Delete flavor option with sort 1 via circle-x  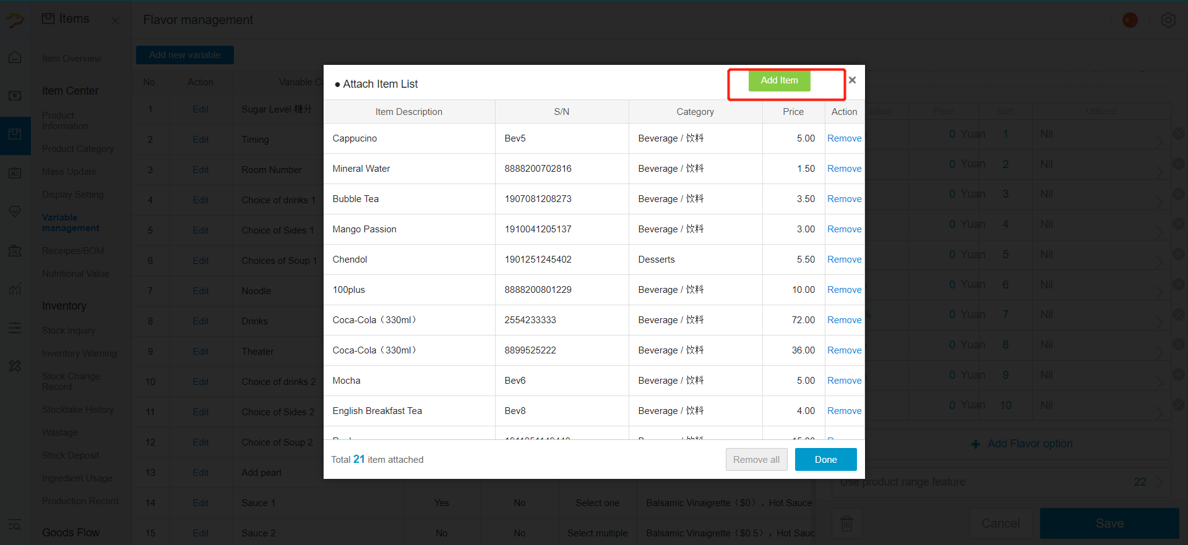1179,133
